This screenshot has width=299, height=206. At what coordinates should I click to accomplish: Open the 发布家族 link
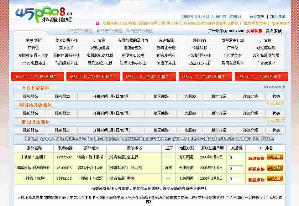point(273,32)
